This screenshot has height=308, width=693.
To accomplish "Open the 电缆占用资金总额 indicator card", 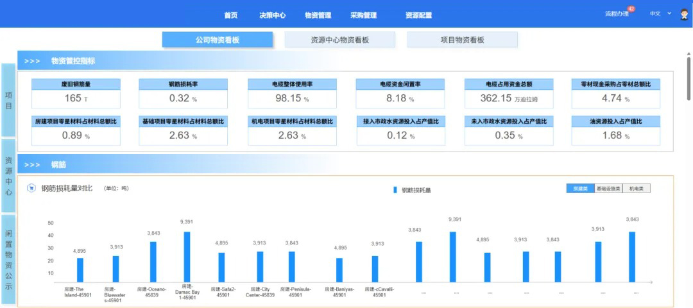I will click(x=509, y=94).
